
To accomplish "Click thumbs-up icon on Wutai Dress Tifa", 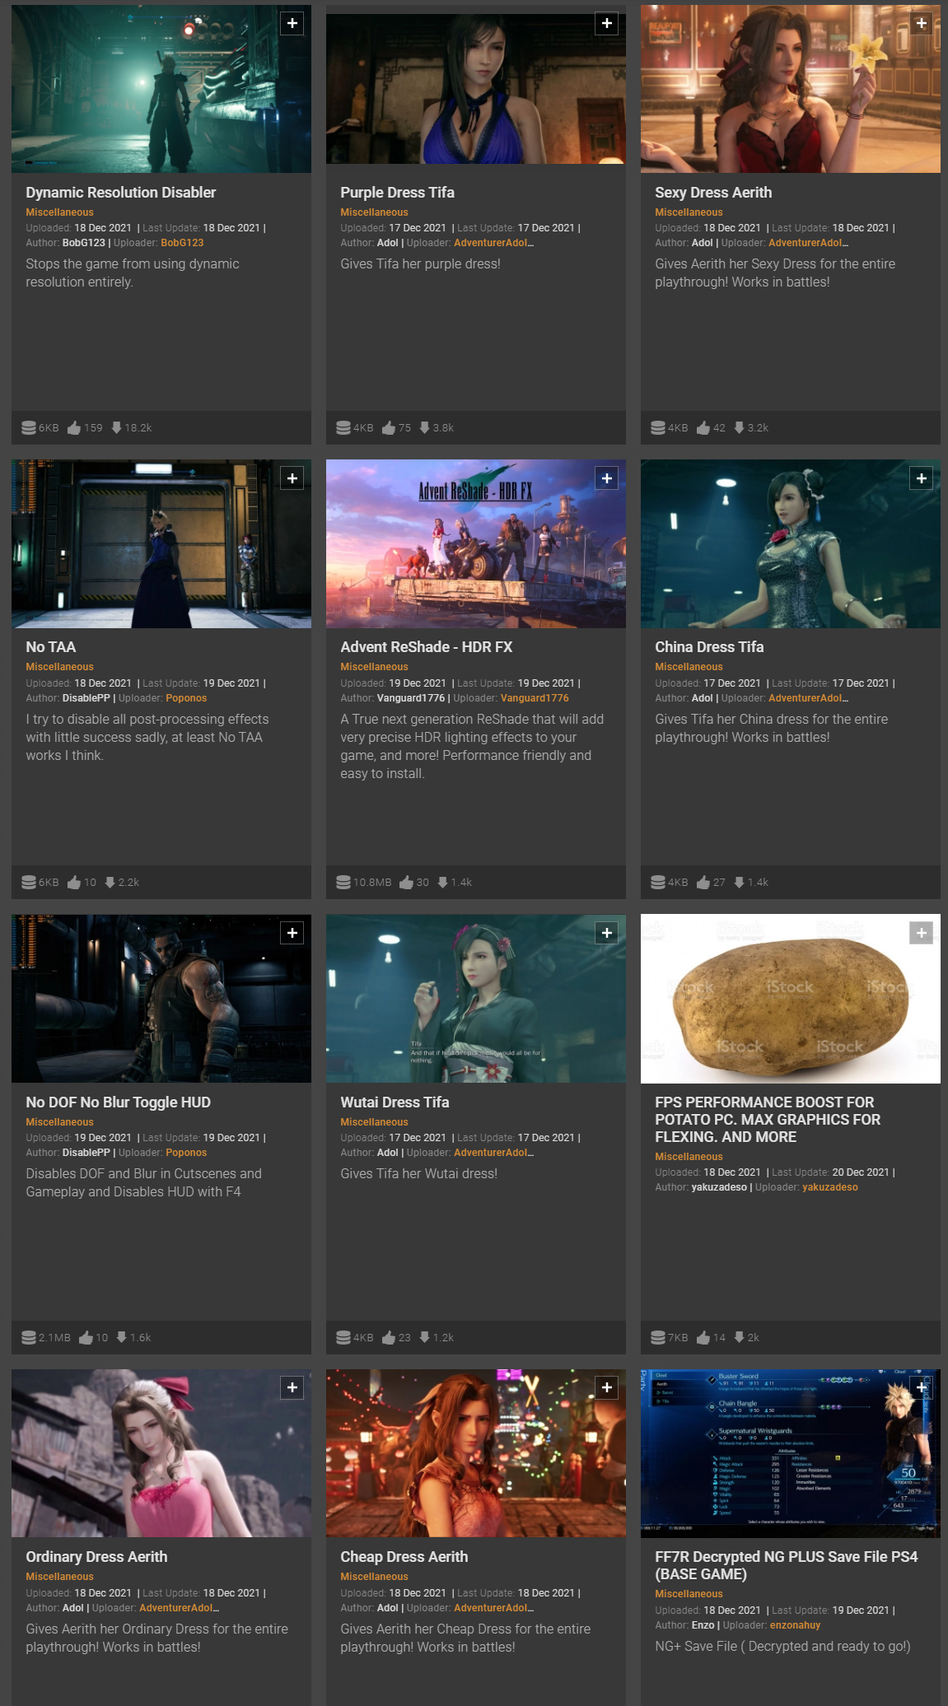I will point(389,1338).
